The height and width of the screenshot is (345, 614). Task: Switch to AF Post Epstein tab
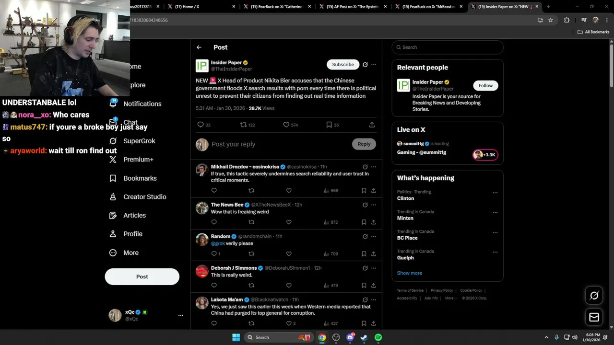coord(353,7)
